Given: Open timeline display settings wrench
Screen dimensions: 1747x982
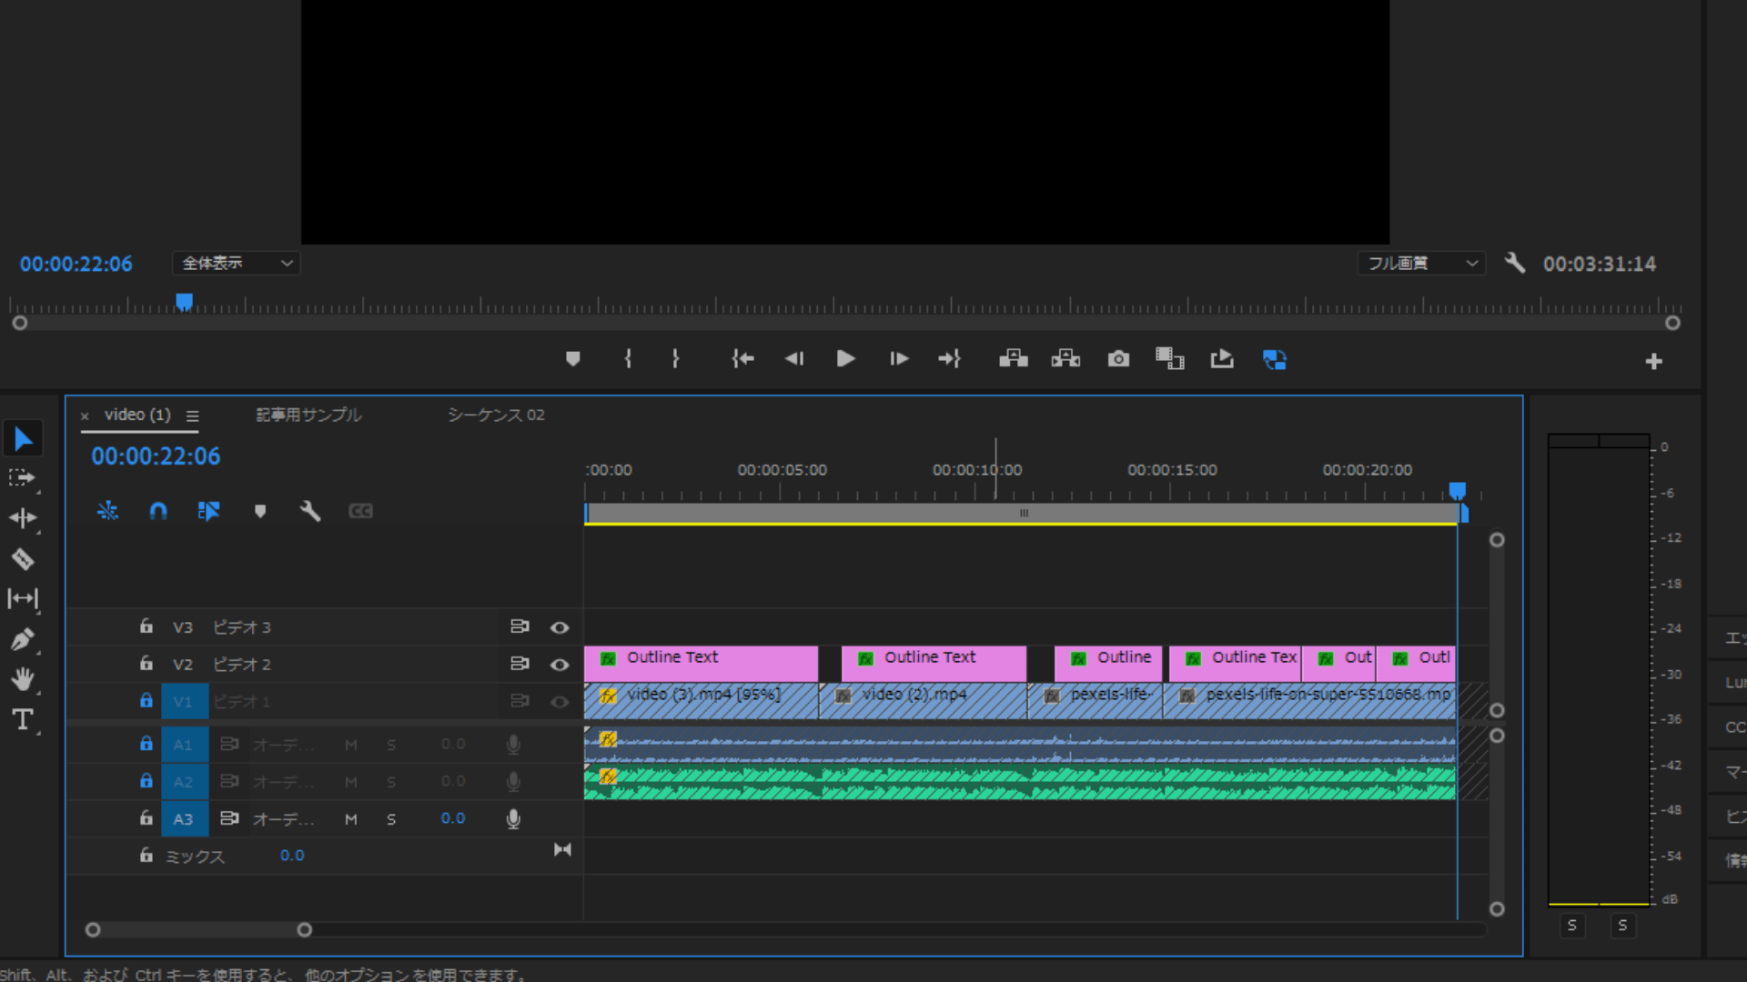Looking at the screenshot, I should (x=310, y=511).
